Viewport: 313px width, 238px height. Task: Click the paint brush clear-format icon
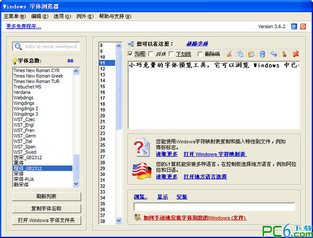pos(284,54)
